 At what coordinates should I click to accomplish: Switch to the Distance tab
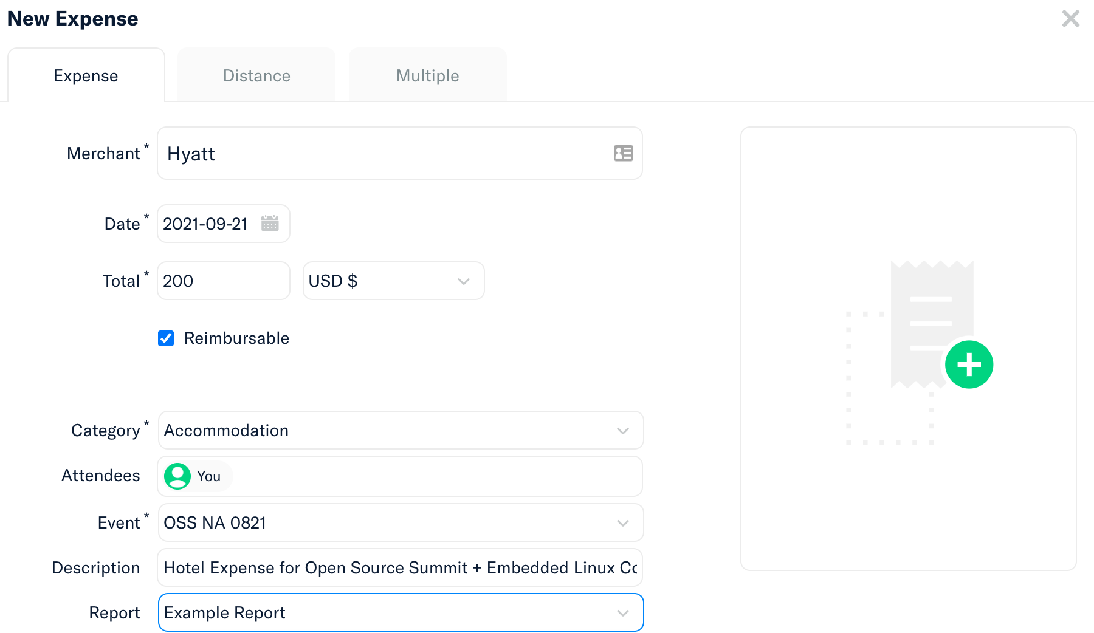click(x=256, y=75)
